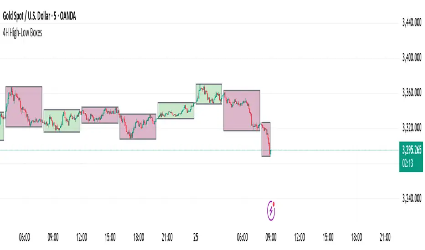Click the 02:13 candle countdown timer
Viewport: 425px width, 250px height.
click(x=407, y=160)
